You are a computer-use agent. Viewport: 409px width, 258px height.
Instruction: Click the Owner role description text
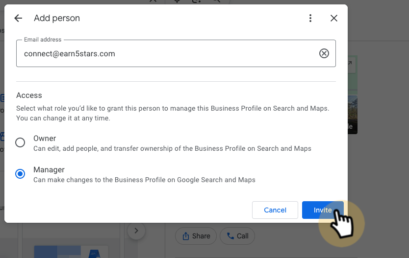[x=172, y=148]
